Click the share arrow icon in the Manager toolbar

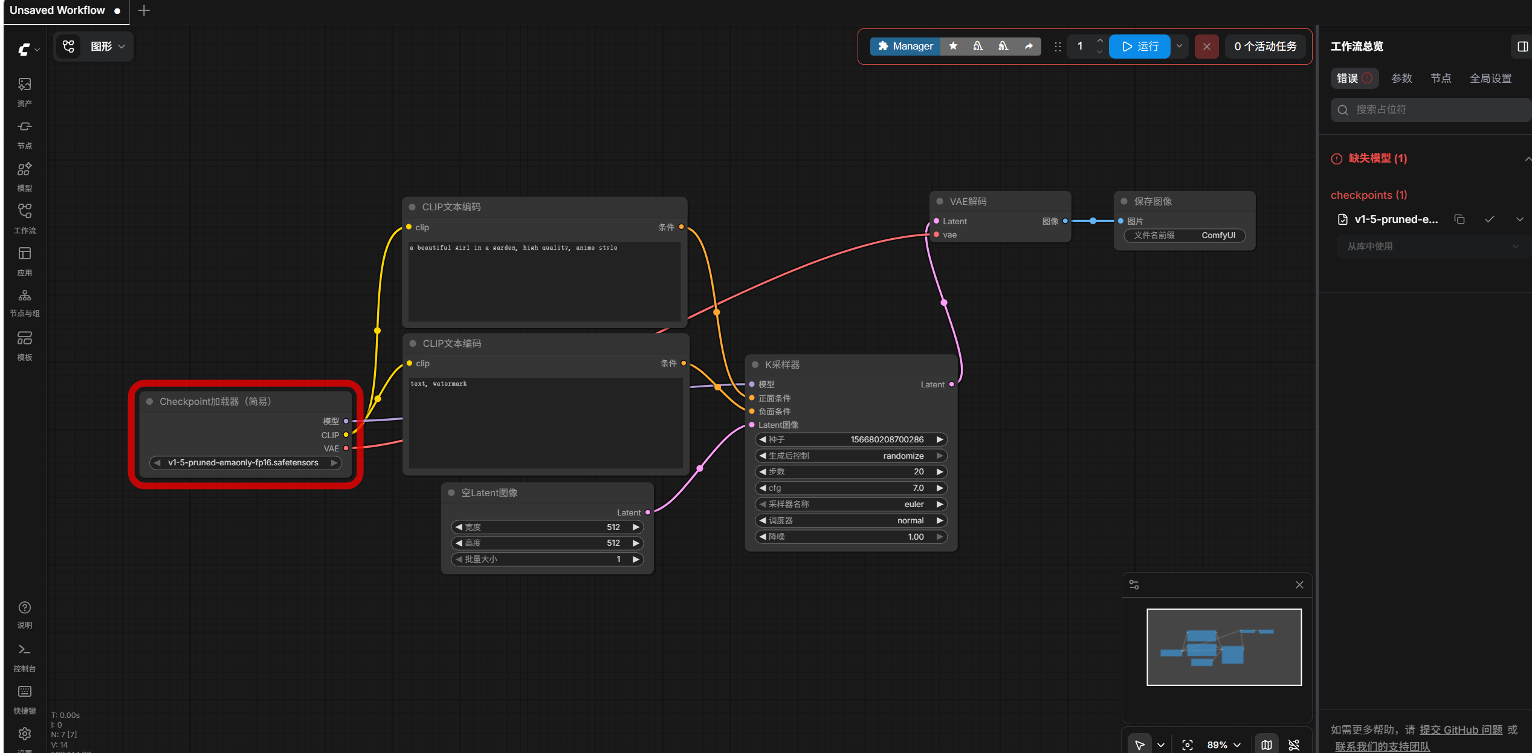(x=1029, y=46)
